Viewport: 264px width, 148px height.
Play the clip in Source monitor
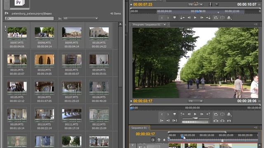[195, 18]
